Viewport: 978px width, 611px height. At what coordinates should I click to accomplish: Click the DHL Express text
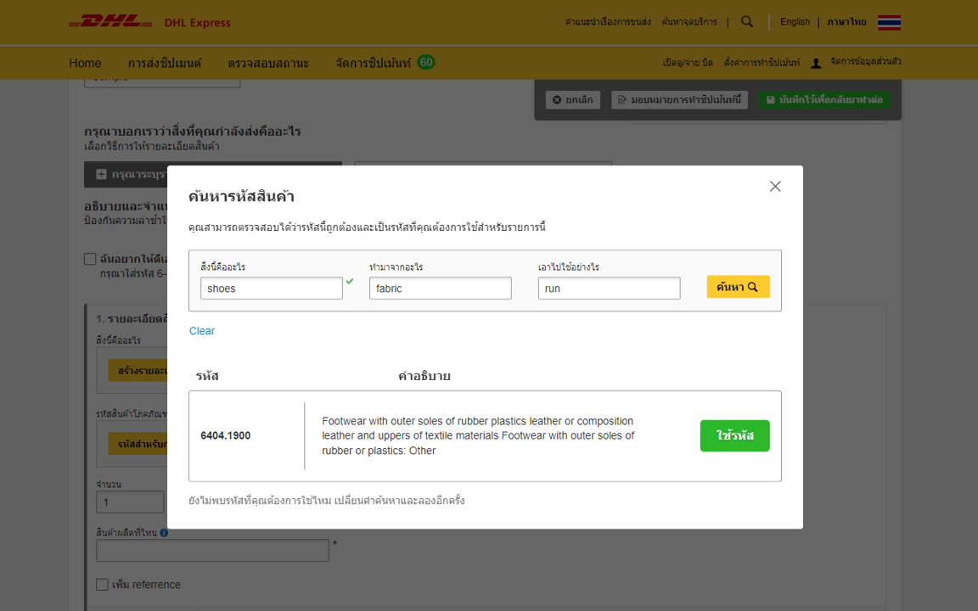coord(197,23)
